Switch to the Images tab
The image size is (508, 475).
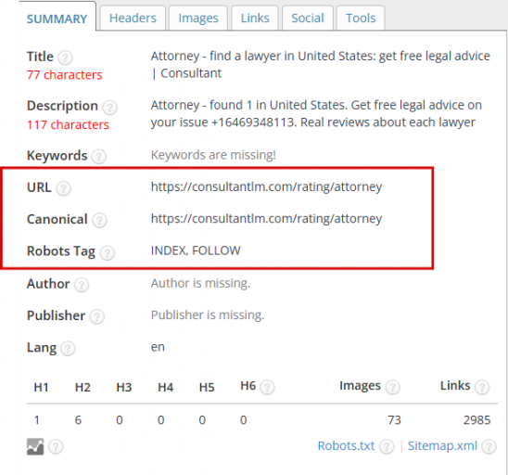198,19
